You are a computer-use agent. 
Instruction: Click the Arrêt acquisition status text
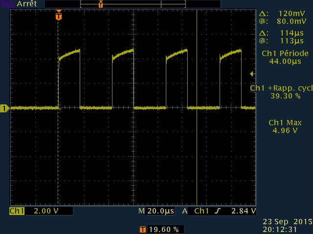27,4
